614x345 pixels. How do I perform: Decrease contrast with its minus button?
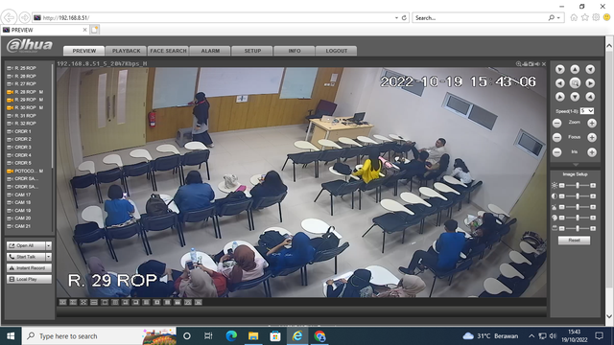coord(562,195)
